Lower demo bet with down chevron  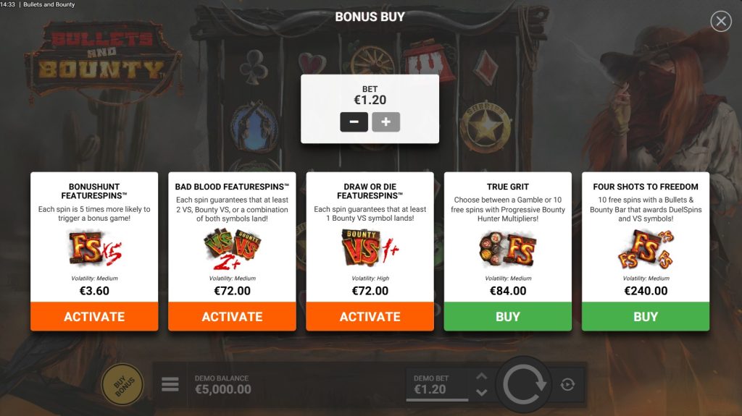[481, 392]
